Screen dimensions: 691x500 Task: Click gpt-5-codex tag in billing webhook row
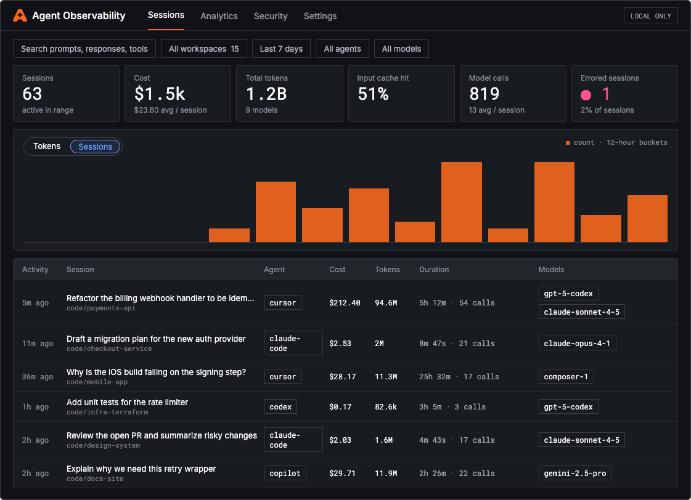[x=568, y=293]
